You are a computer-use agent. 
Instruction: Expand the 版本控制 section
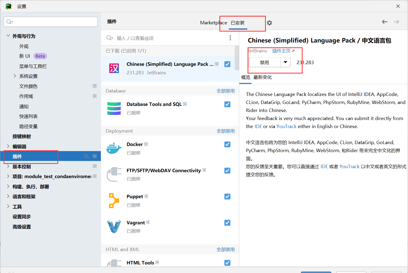[x=8, y=166]
